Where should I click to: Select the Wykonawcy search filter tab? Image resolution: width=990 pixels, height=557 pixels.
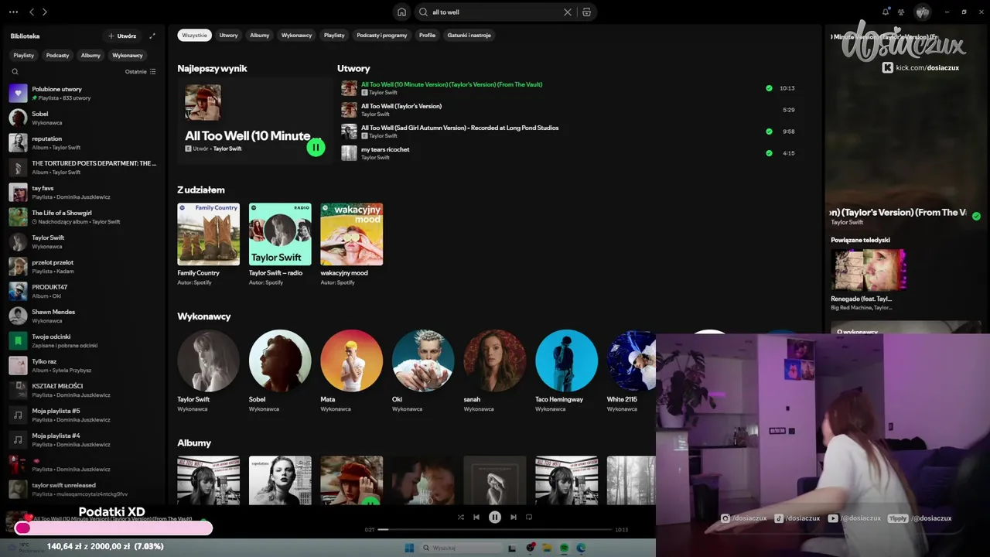coord(296,35)
